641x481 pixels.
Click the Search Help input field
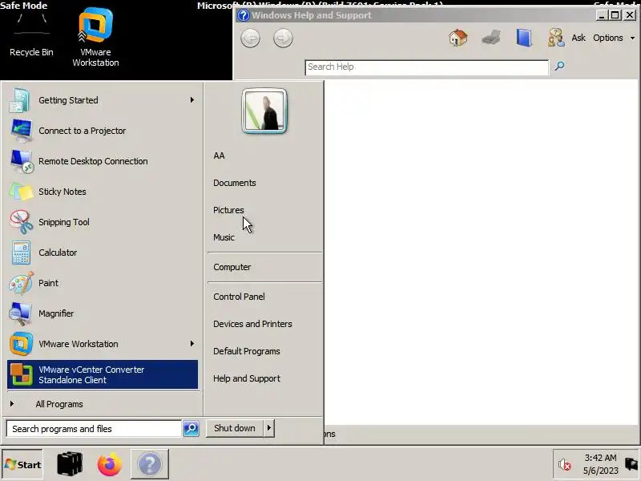(x=427, y=67)
